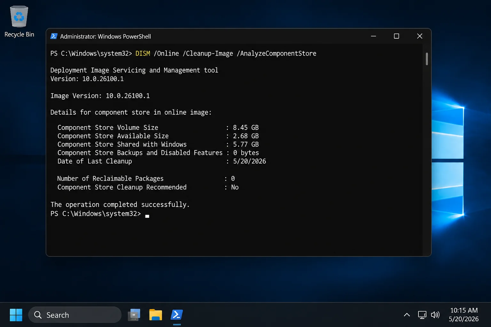Click 'Component Store Cleanup Recommended' label
The height and width of the screenshot is (327, 491).
coord(122,187)
